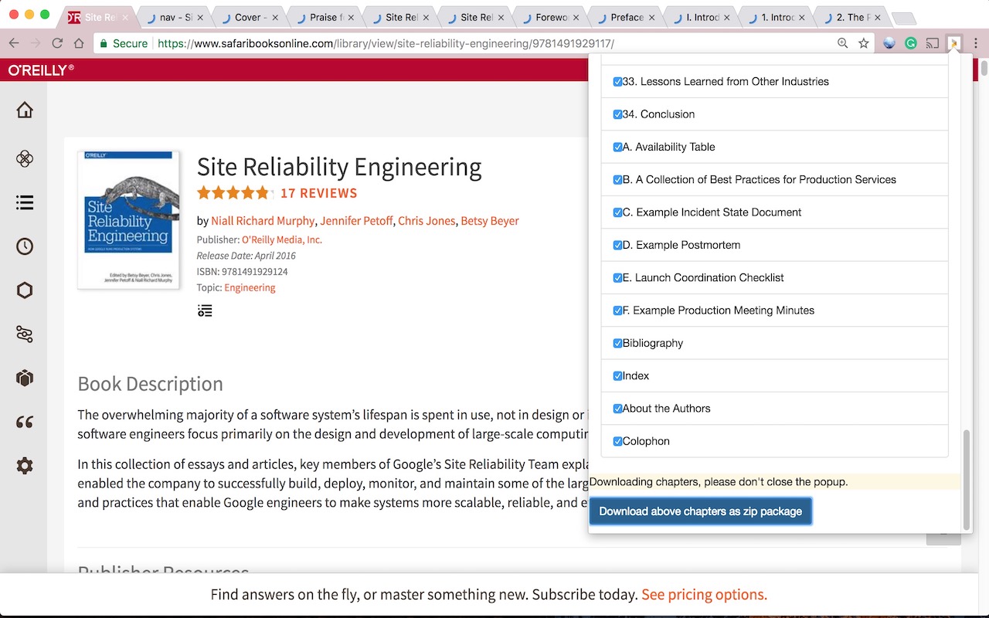Click the list icon in left sidebar
The image size is (989, 618).
[25, 202]
